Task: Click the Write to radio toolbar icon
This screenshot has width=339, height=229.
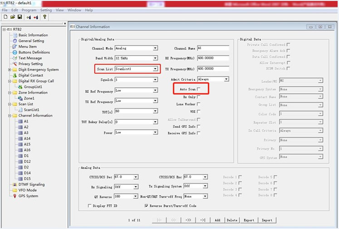Action: coord(35,17)
